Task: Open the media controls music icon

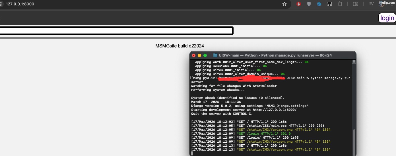Action: tap(371, 4)
